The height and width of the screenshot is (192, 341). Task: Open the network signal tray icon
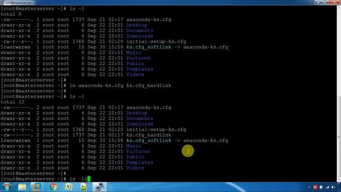point(327,187)
